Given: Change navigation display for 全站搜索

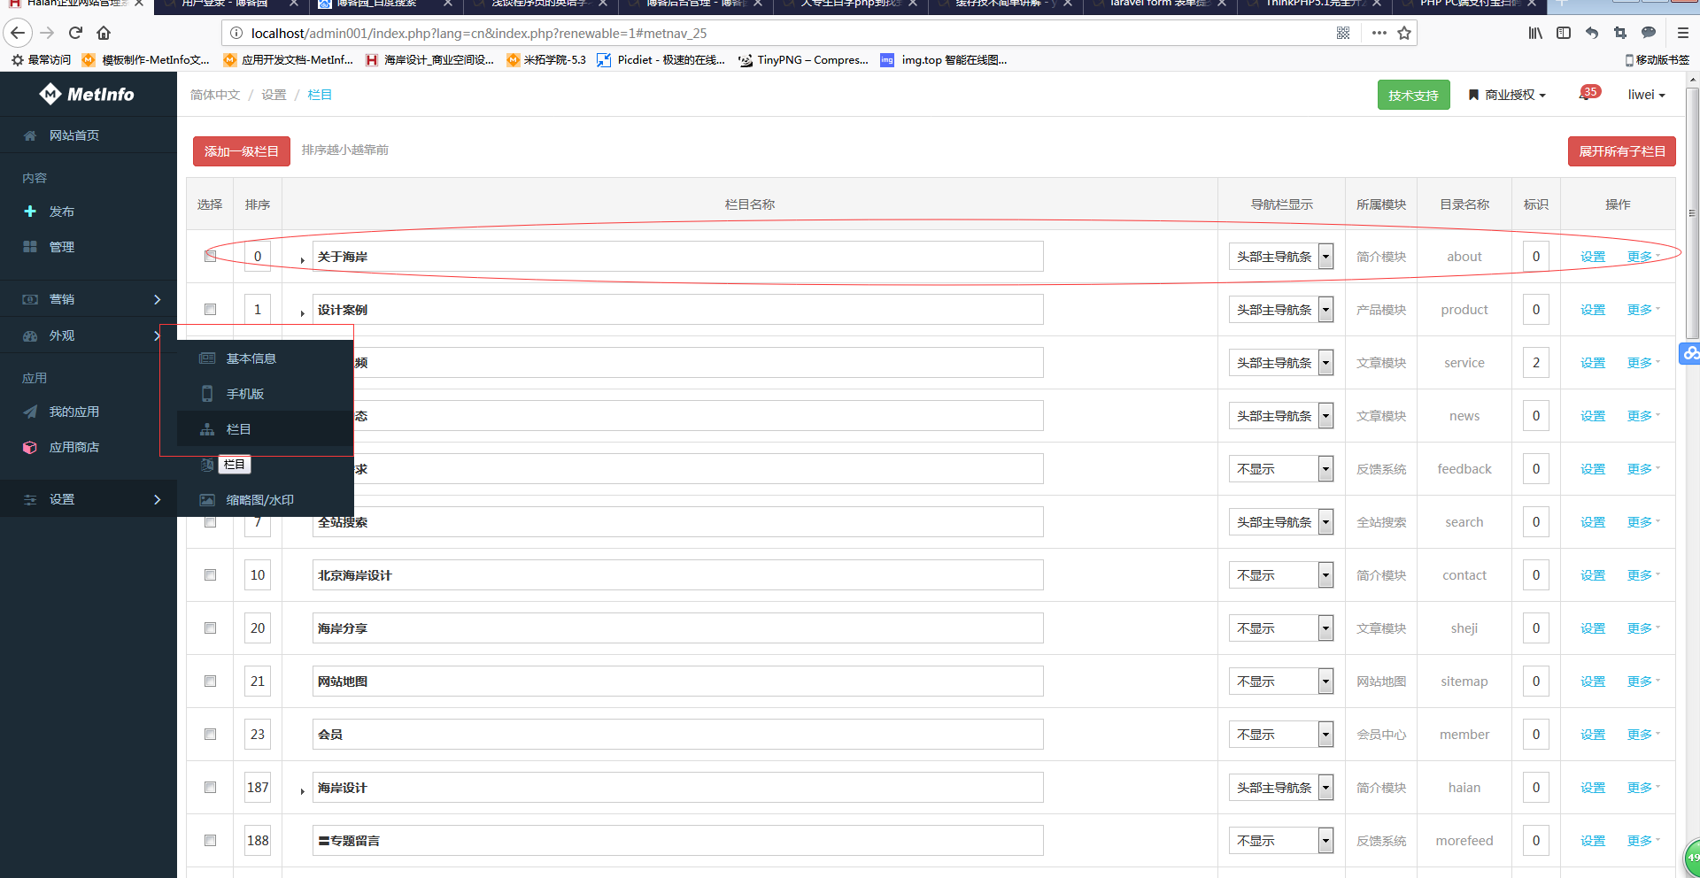Looking at the screenshot, I should 1281,522.
